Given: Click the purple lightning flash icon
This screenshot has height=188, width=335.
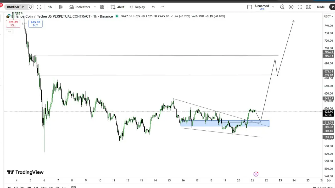Looking at the screenshot, I should [256, 174].
